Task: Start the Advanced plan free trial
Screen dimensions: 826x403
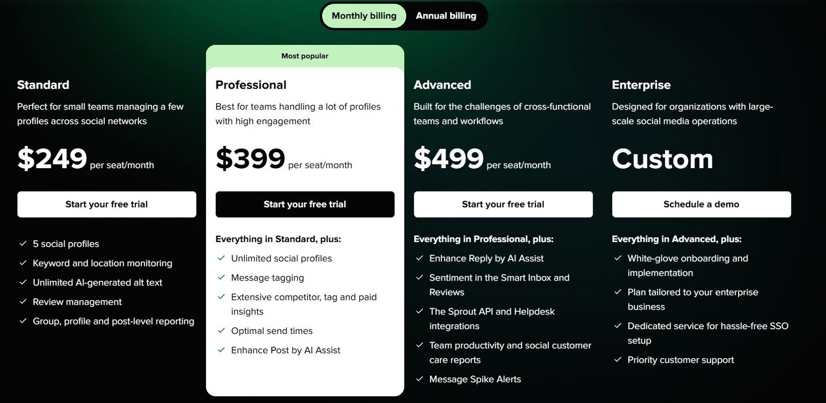Action: pyautogui.click(x=503, y=204)
